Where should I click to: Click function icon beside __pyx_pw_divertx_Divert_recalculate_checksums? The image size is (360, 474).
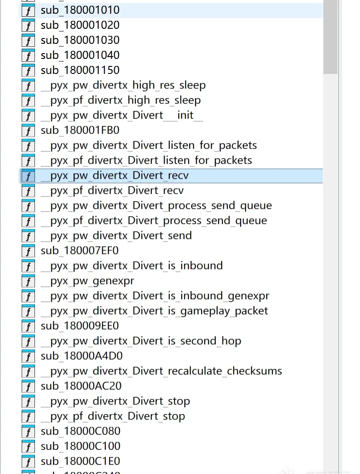tap(28, 371)
